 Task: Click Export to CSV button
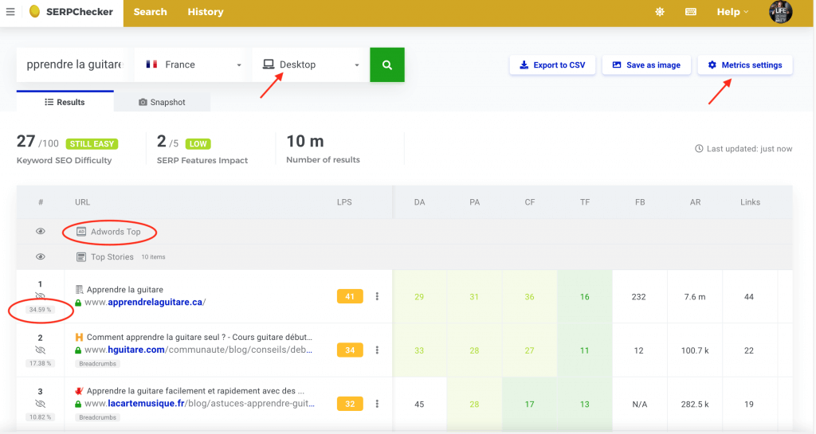click(552, 65)
